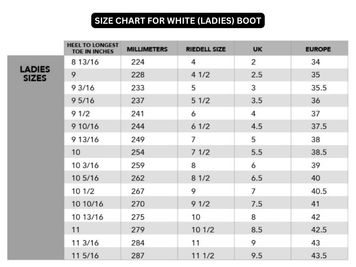Viewport: 356px width, 267px height.
Task: Click the Millimeters column header
Action: tap(147, 49)
